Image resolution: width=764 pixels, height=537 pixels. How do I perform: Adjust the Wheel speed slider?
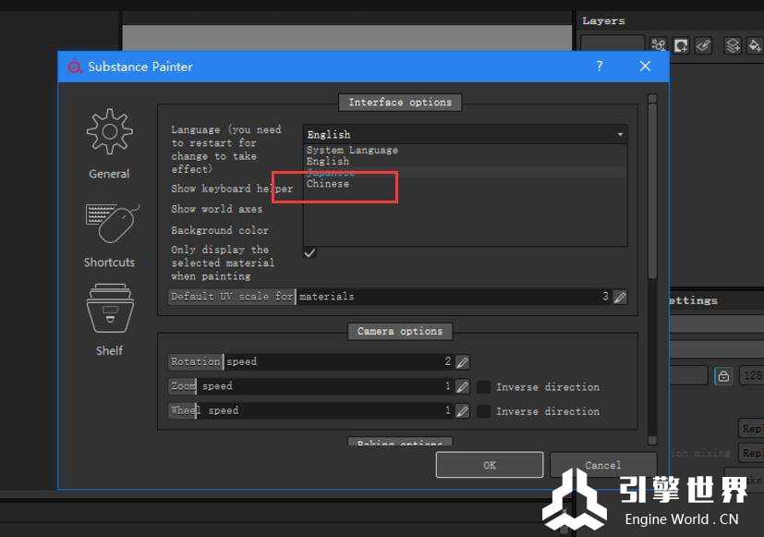[310, 410]
